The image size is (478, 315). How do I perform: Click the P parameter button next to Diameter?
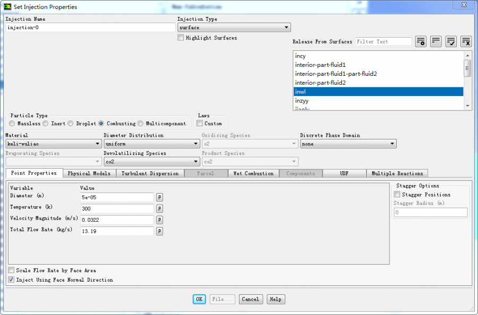click(159, 197)
